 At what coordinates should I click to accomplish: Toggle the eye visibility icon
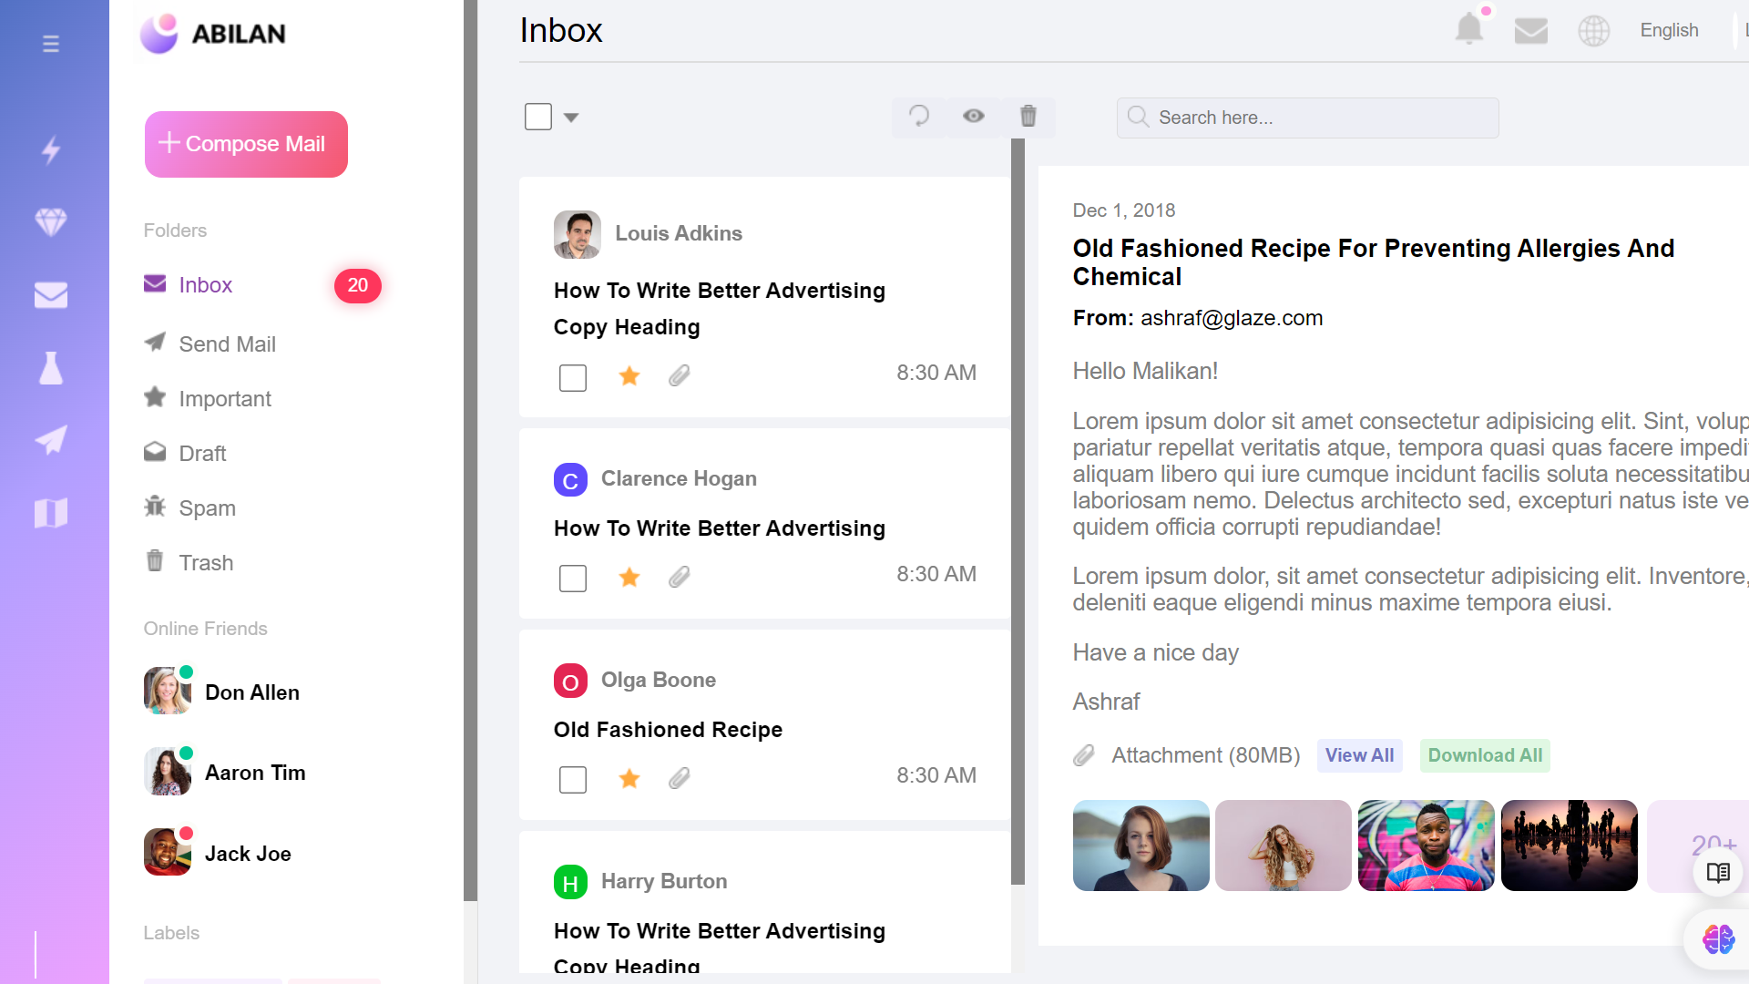[x=974, y=116]
